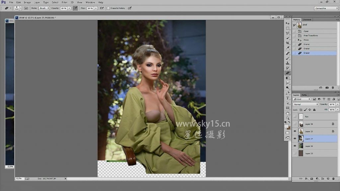
Task: Select the Pen tool
Action: (x=288, y=93)
